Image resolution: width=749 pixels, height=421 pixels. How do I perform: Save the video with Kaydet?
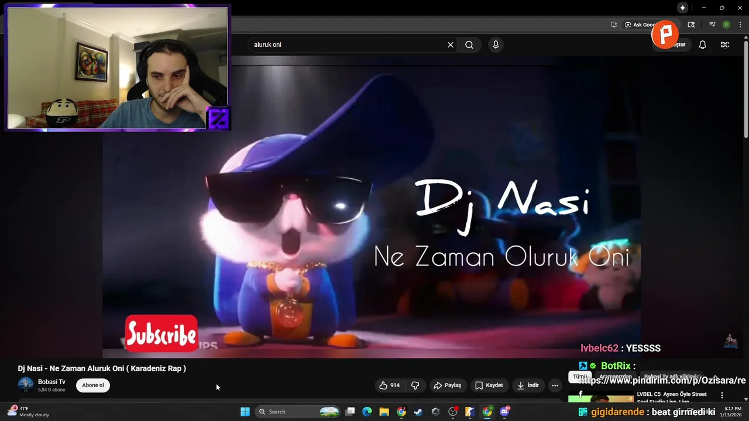[489, 385]
